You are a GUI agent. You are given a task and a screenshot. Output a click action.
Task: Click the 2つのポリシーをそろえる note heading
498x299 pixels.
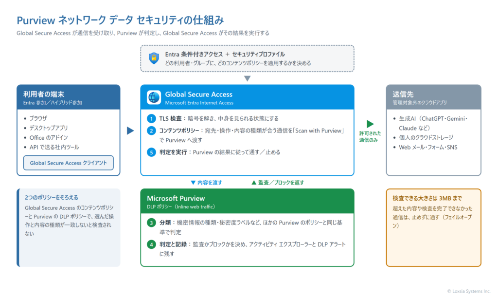click(x=52, y=198)
